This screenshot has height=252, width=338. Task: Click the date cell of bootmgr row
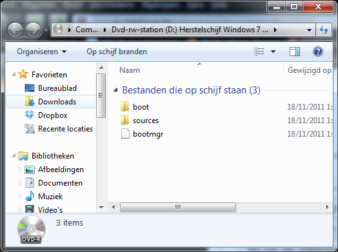click(x=310, y=134)
